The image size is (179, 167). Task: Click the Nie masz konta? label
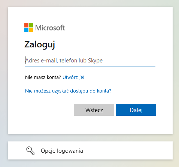coord(43,77)
